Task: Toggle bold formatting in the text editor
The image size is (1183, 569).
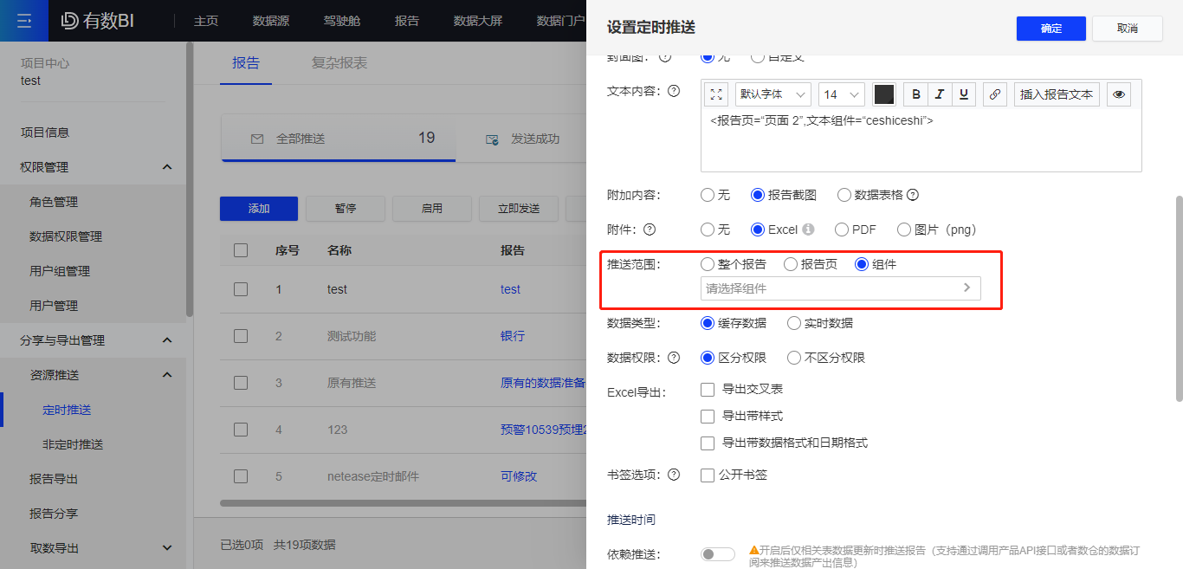Action: (915, 94)
